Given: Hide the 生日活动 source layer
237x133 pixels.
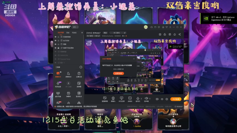Looking at the screenshot, I should tap(55, 40).
